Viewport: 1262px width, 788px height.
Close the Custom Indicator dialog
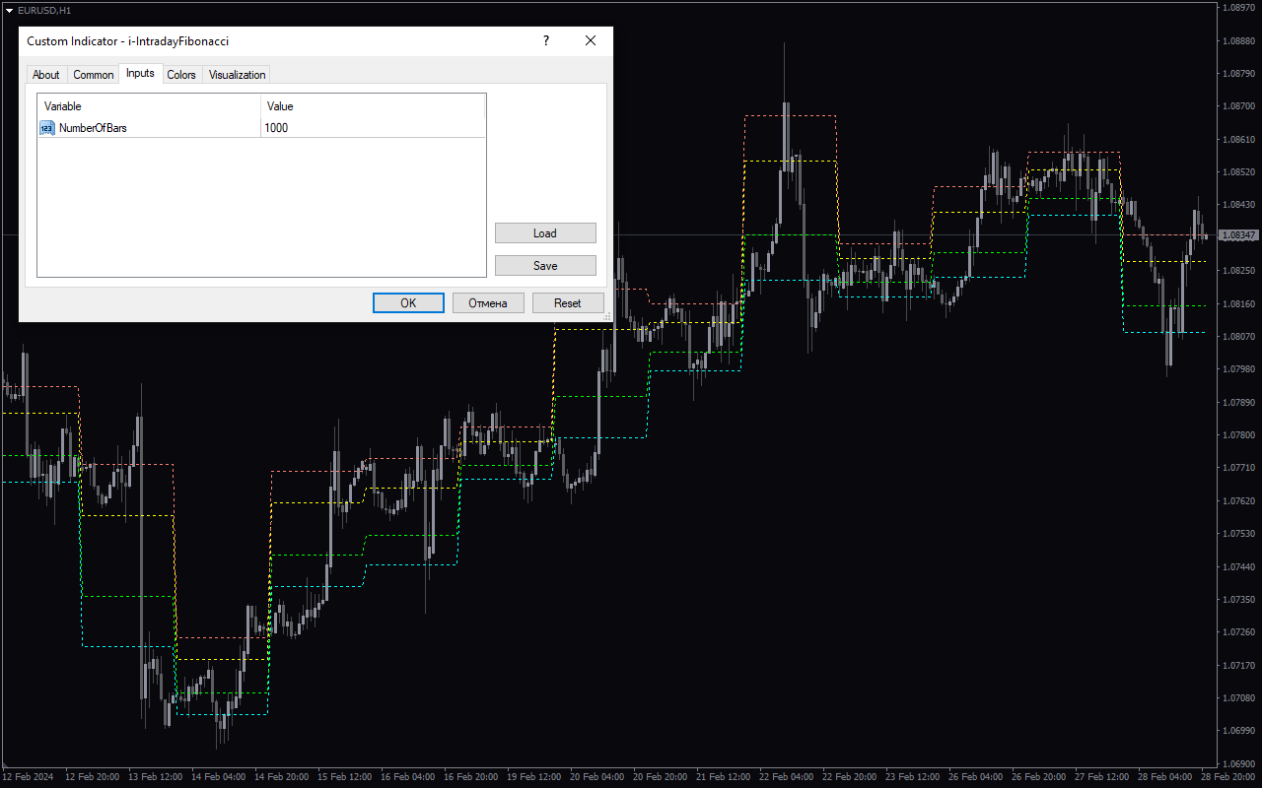(x=591, y=41)
